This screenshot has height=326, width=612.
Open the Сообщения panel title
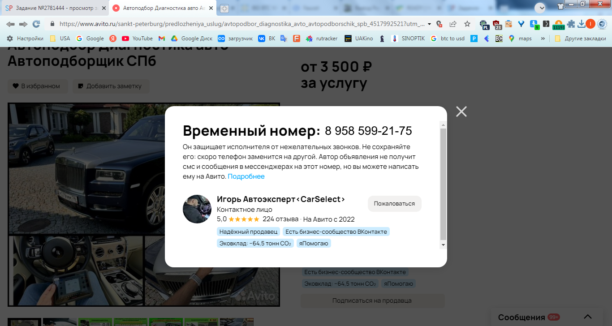(521, 317)
